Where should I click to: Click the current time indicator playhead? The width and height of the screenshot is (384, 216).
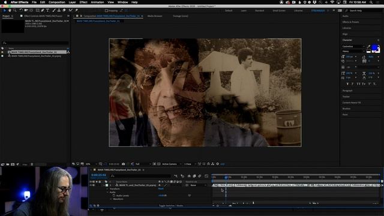(x=226, y=177)
